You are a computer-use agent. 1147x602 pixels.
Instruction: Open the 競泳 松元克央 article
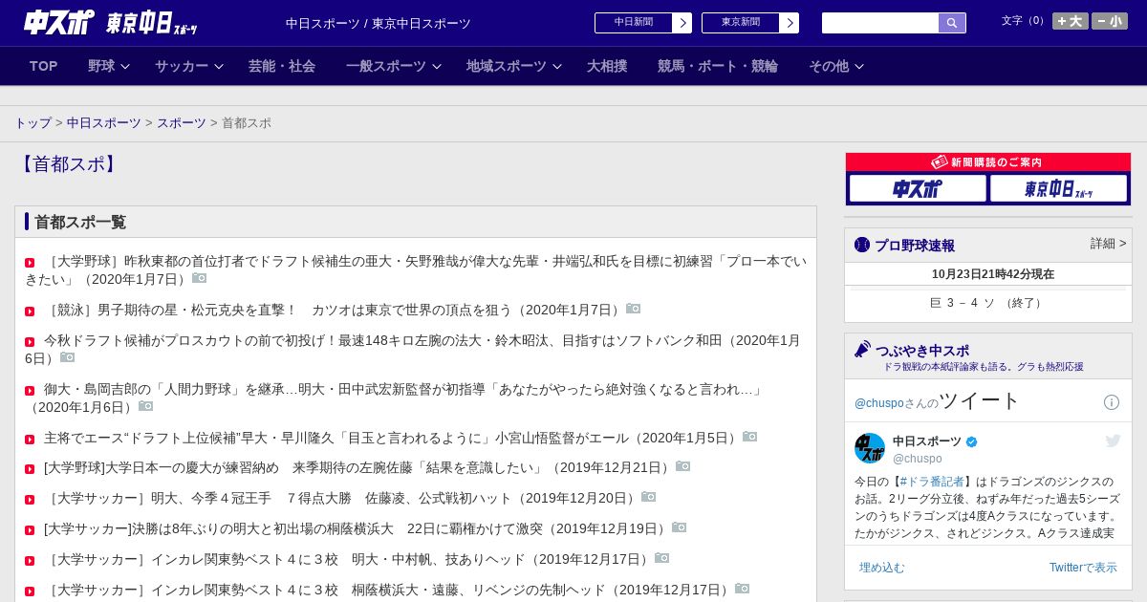[x=334, y=310]
